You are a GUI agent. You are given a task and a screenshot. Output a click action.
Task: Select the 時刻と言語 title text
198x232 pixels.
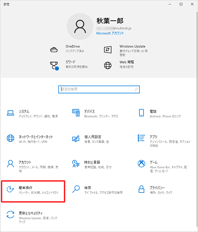coord(92,162)
